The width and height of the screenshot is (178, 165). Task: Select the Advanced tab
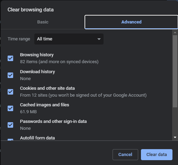pos(131,22)
